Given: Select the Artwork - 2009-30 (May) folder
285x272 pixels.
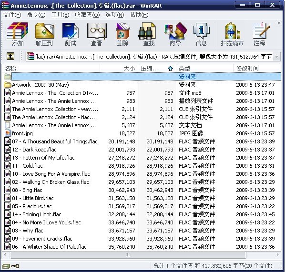Looking at the screenshot, I should [x=41, y=85].
